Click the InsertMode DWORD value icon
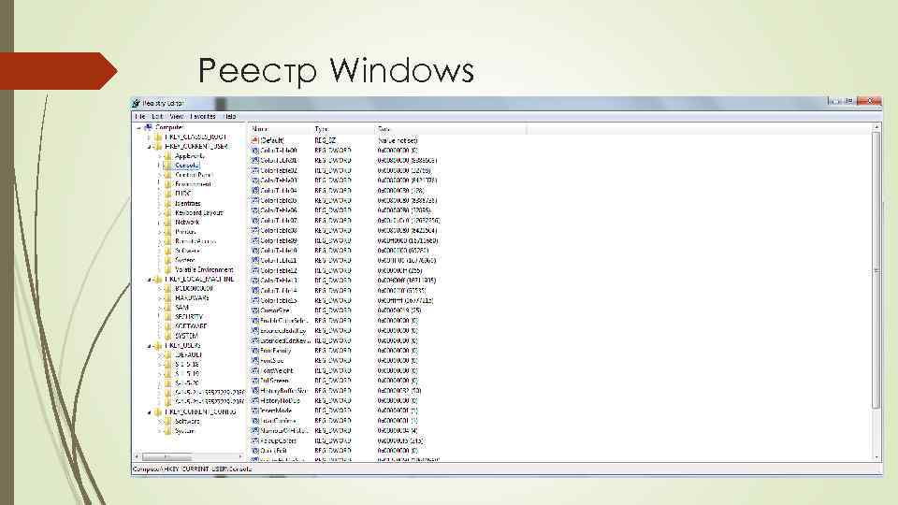The height and width of the screenshot is (505, 898). point(254,411)
